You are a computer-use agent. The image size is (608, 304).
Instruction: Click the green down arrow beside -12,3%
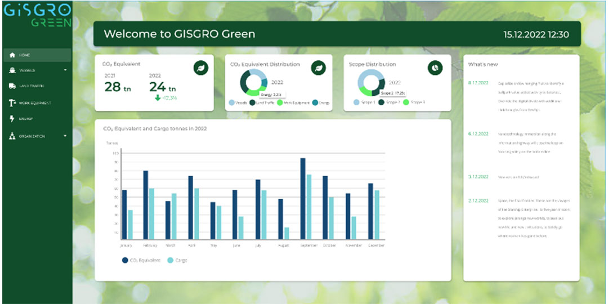[158, 98]
